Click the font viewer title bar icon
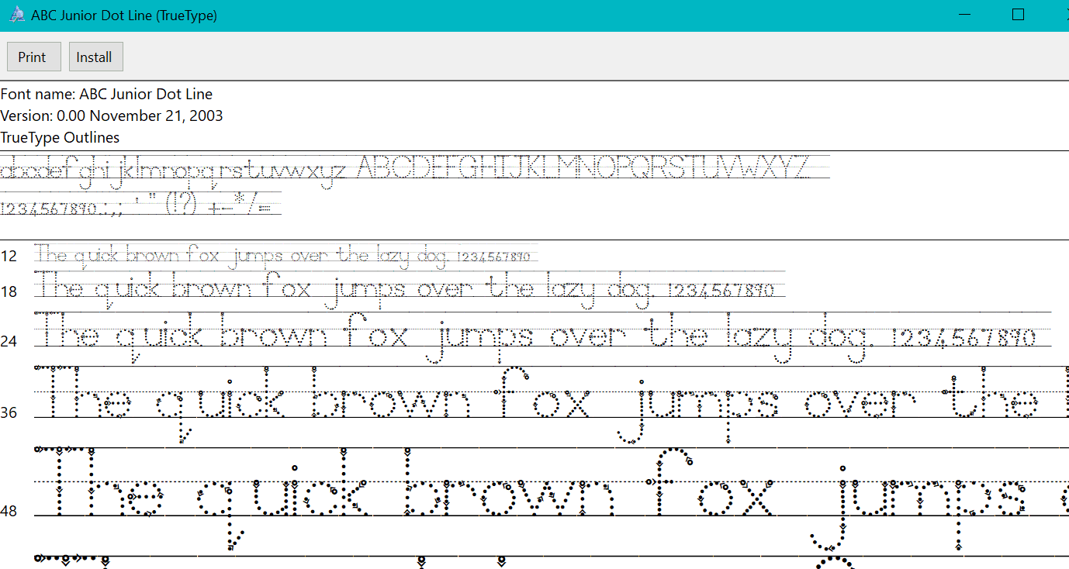 (16, 15)
